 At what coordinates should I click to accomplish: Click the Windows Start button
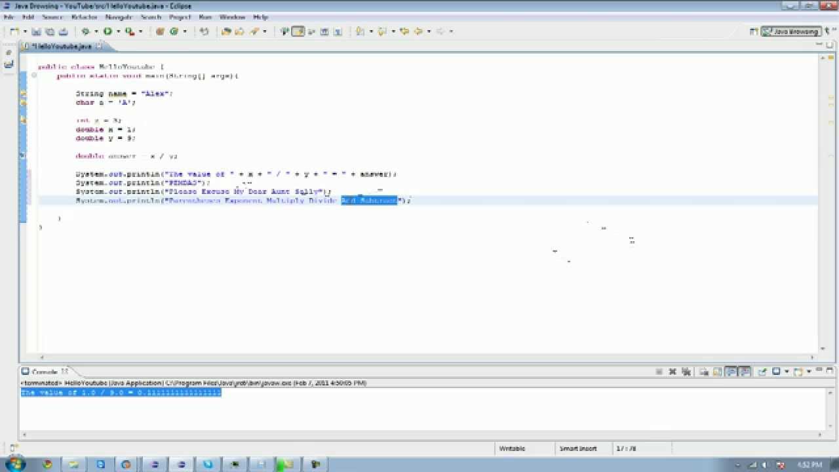[14, 464]
